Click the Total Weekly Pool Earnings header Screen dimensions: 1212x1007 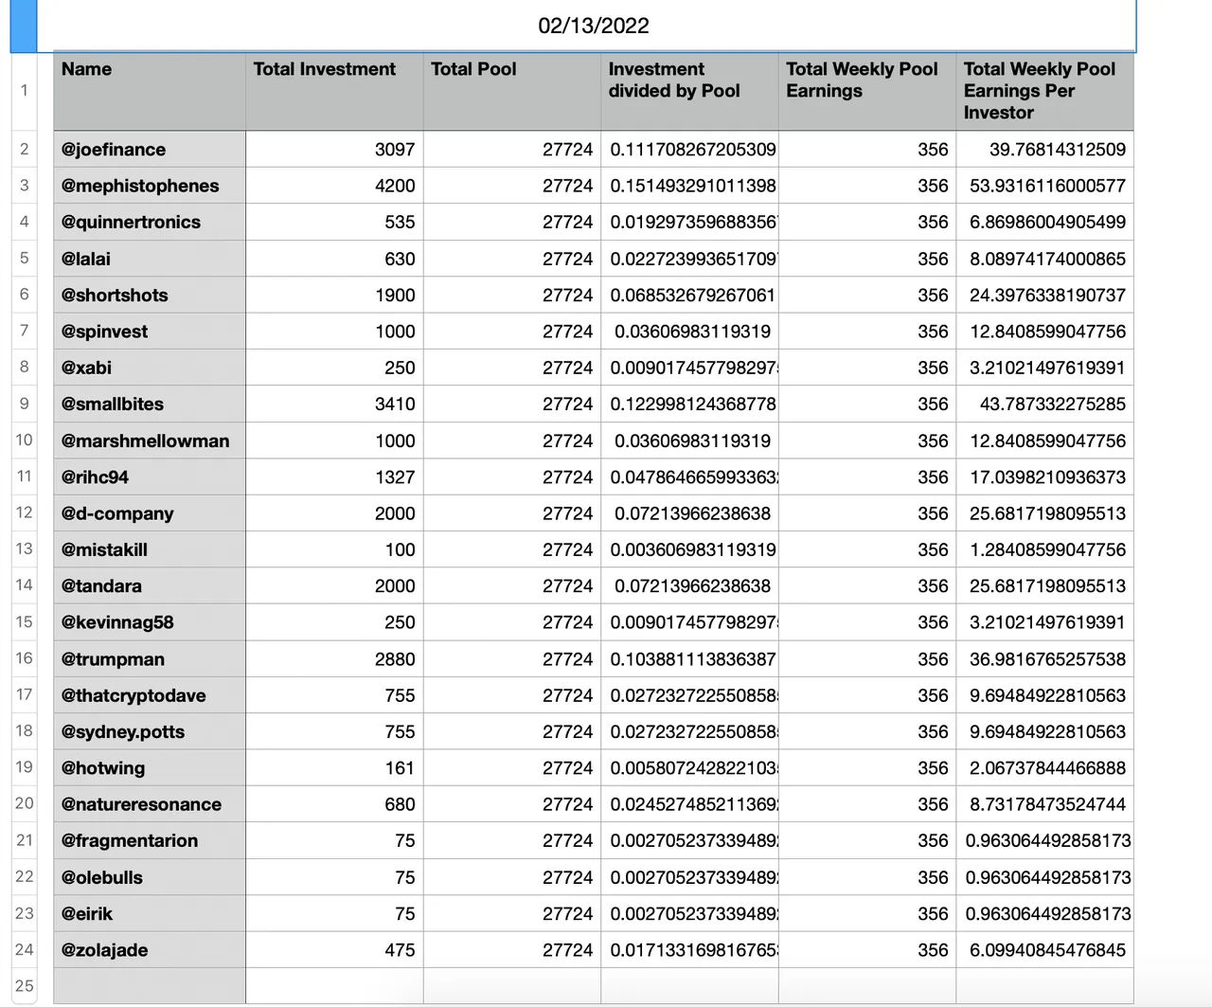pos(867,91)
